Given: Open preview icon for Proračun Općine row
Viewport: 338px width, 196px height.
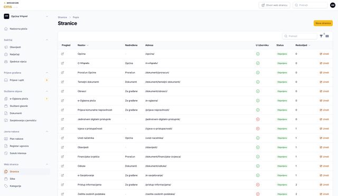Looking at the screenshot, I should click(x=62, y=73).
